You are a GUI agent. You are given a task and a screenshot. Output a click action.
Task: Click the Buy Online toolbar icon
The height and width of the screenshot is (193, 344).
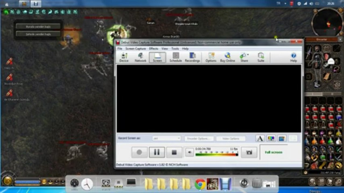pyautogui.click(x=228, y=57)
